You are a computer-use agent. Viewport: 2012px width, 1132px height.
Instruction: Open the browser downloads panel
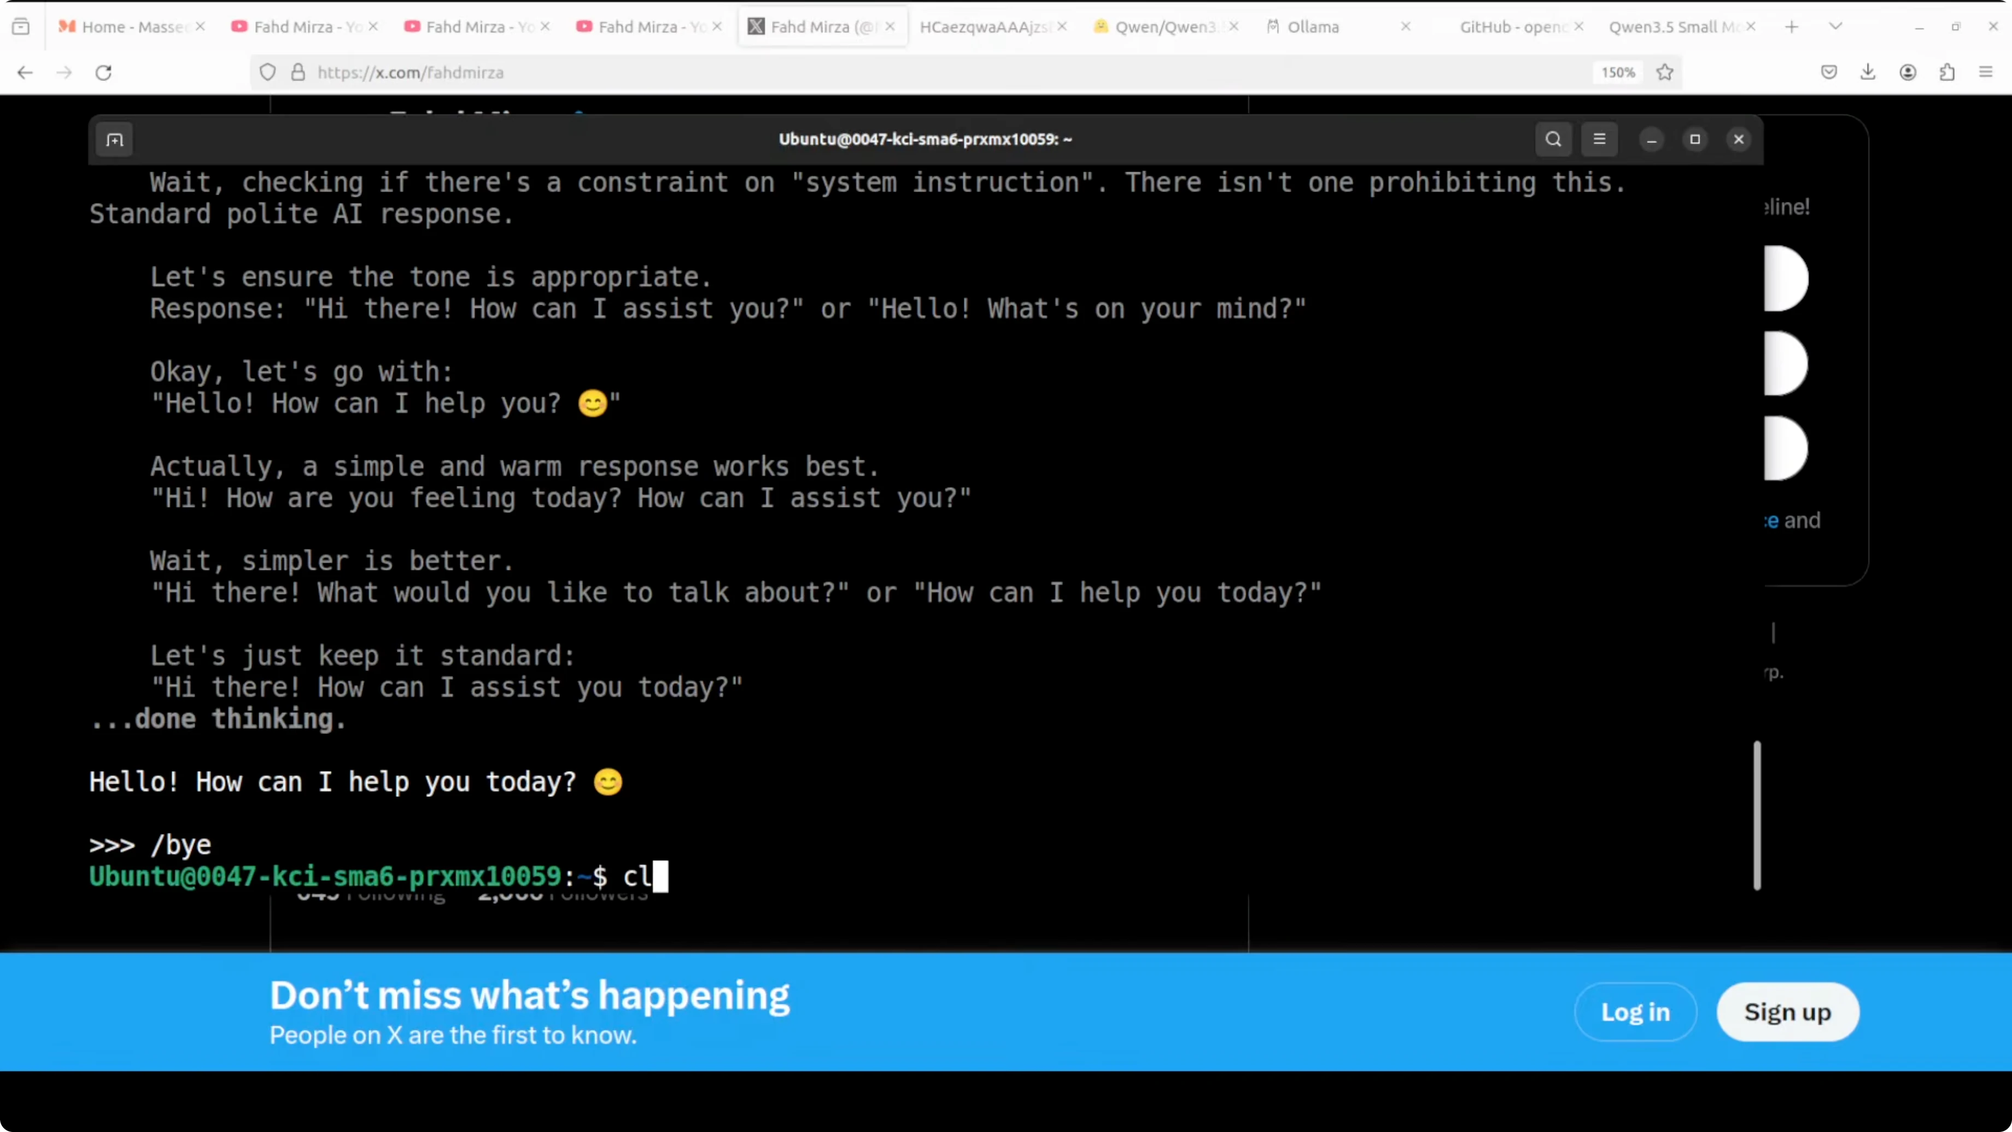tap(1868, 73)
